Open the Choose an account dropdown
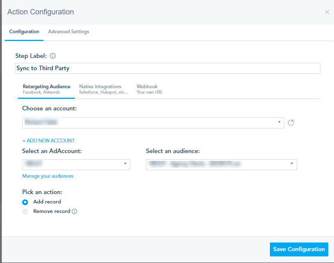Screen dimensions: 334x263 click(x=153, y=123)
